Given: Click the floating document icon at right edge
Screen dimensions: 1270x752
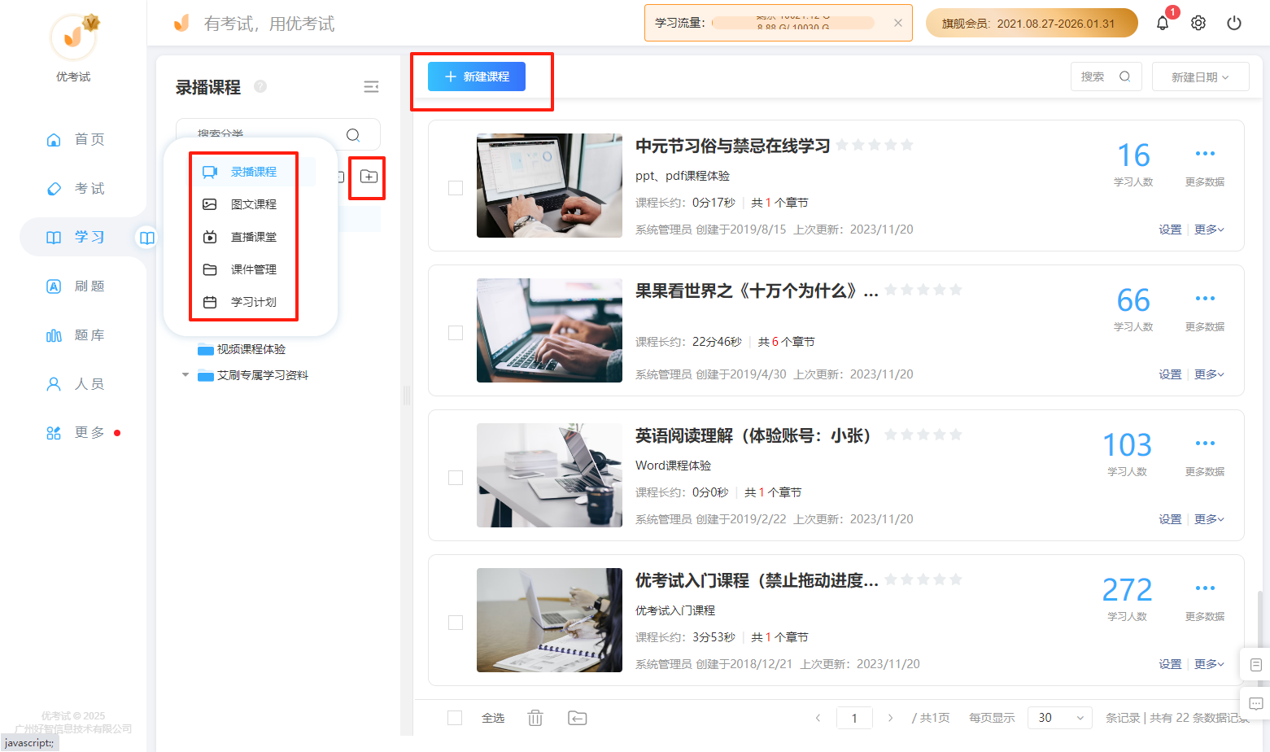Looking at the screenshot, I should [x=1255, y=665].
